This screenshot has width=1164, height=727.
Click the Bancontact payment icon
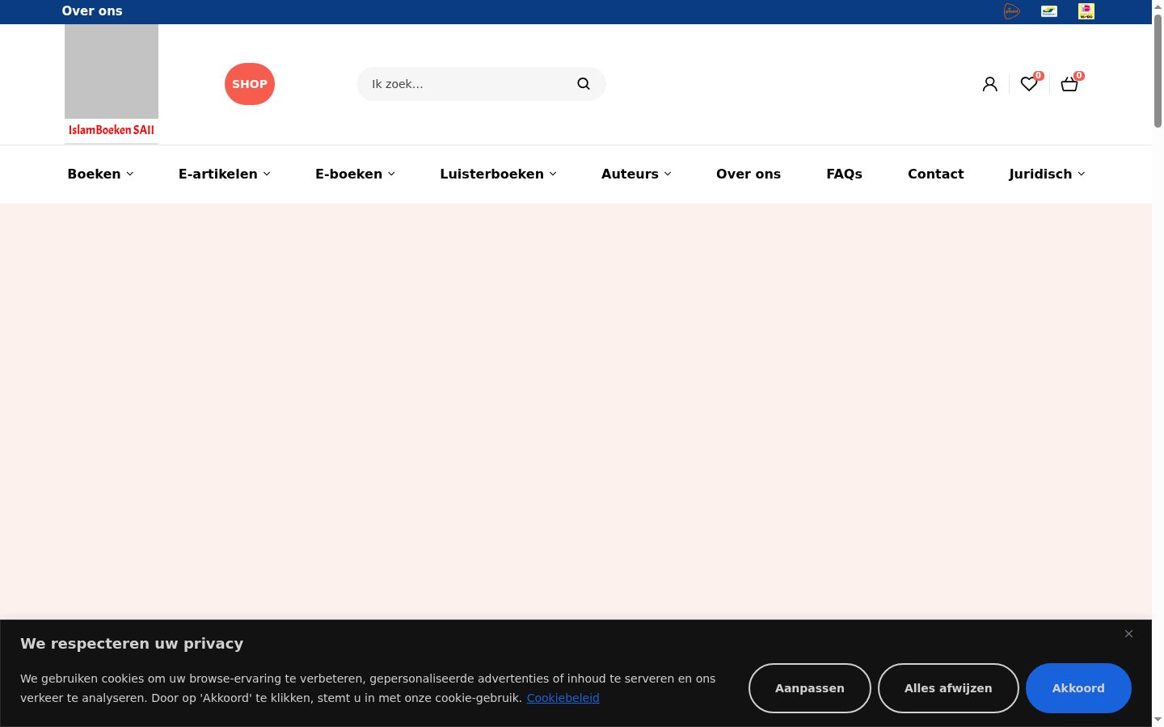[x=1049, y=11]
